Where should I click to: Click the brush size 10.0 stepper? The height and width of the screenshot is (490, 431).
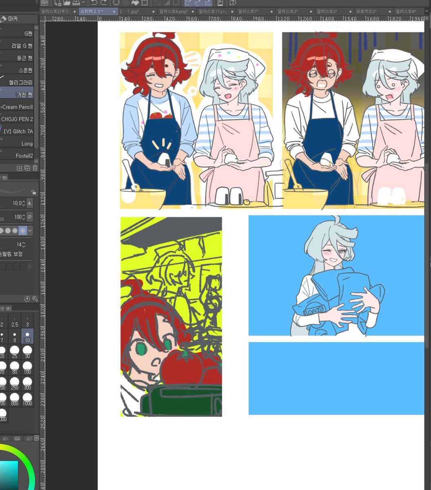[x=24, y=203]
